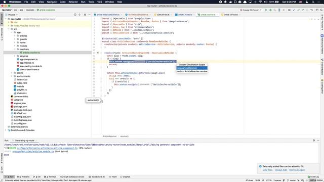This screenshot has width=324, height=182.
Task: Expand the services folder
Action: click(x=15, y=56)
